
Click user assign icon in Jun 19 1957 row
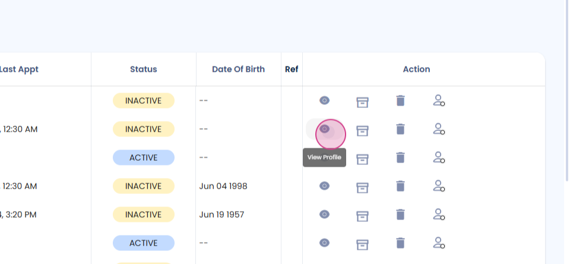coord(439,215)
